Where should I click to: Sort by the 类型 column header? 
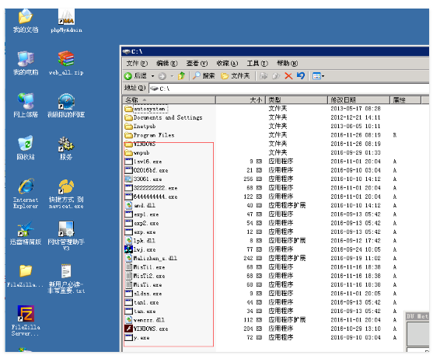[297, 100]
